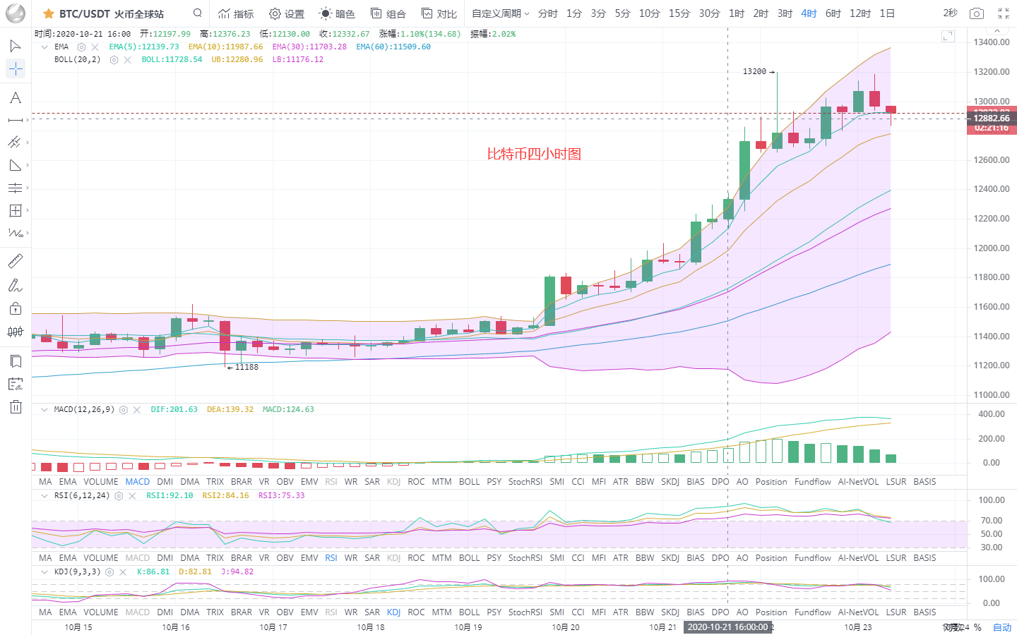The width and height of the screenshot is (1017, 635).
Task: Toggle the 暗色 dark theme
Action: pyautogui.click(x=337, y=13)
